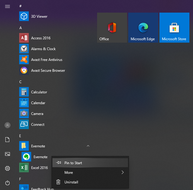Click the "Calculator" label

39,92
